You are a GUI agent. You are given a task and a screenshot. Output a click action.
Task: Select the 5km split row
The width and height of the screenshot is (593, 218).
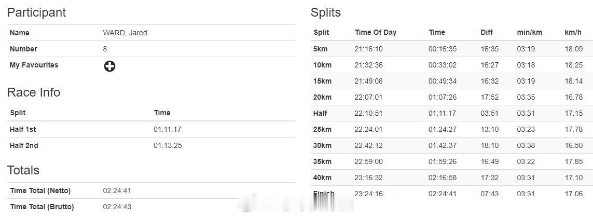tap(451, 49)
